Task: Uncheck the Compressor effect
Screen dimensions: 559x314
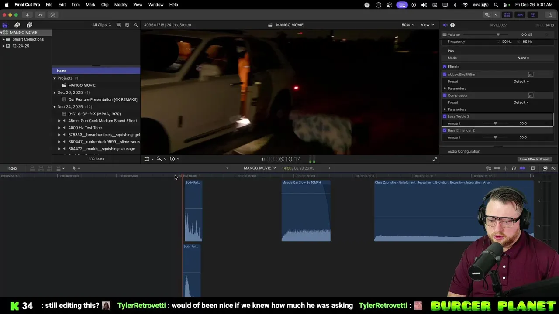Action: (x=445, y=96)
